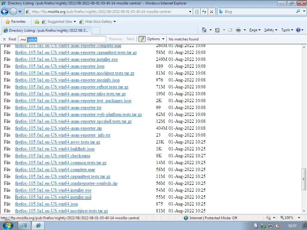Open win64-asan-reporter_info.txt link
Viewport: 307px width, 230px height.
click(63, 135)
